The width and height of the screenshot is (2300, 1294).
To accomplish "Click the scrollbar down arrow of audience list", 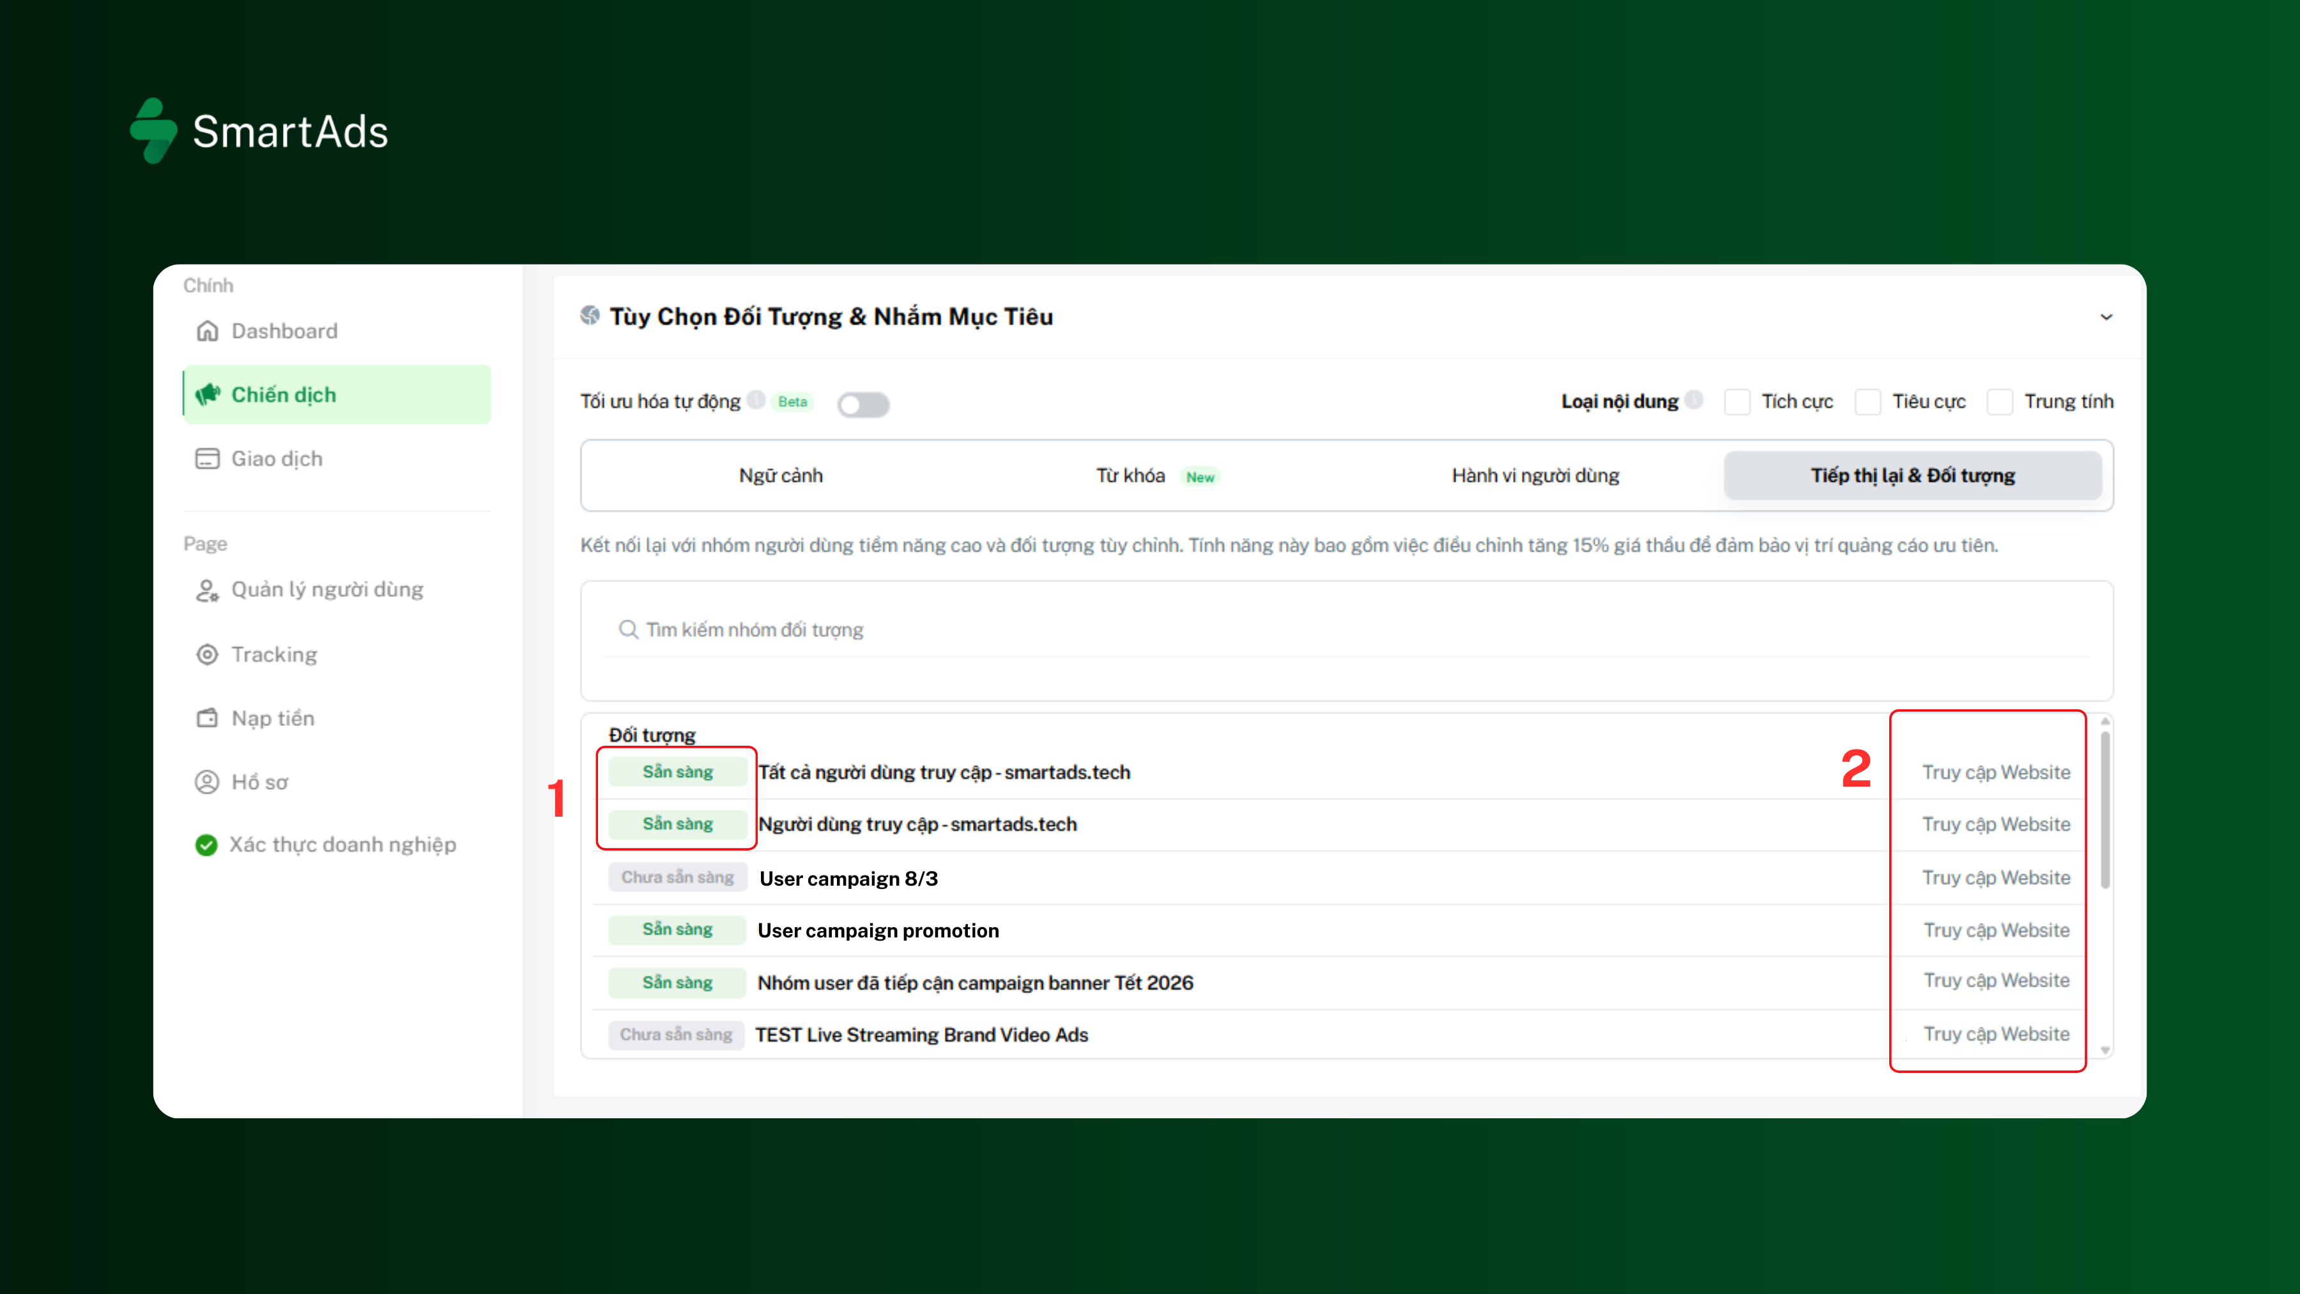I will (2105, 1050).
